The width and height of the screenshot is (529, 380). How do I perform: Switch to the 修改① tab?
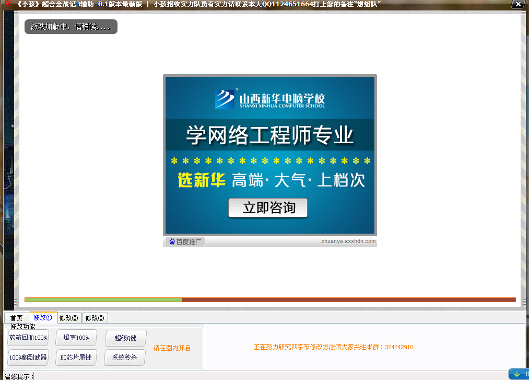point(43,317)
